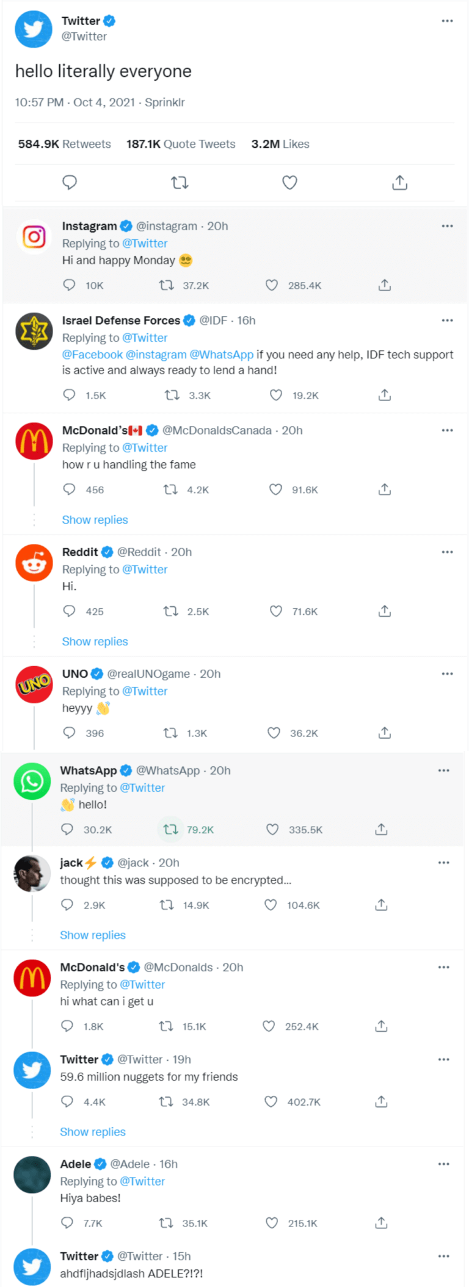The width and height of the screenshot is (469, 1287).
Task: Open WhatsApp's profile picture
Action: pos(32,781)
